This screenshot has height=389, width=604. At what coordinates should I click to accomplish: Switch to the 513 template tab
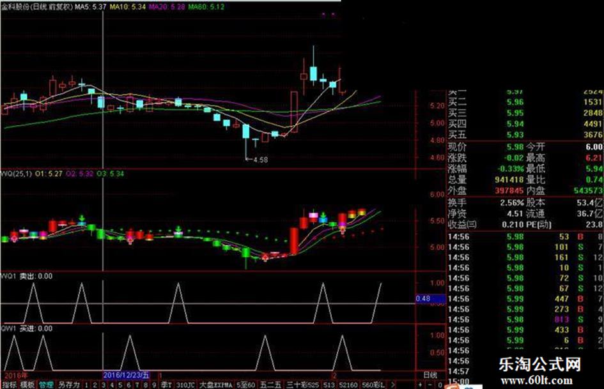click(329, 385)
